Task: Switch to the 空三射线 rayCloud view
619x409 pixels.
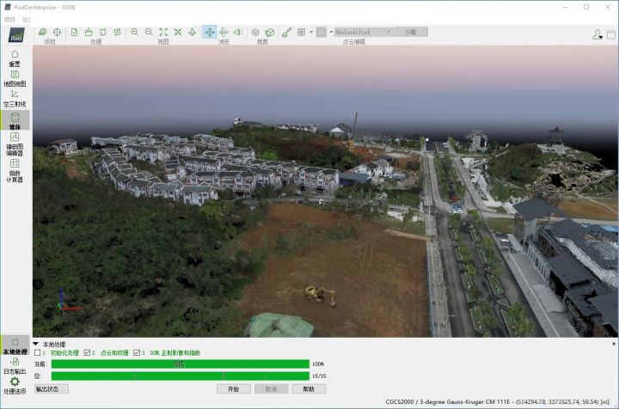Action: pyautogui.click(x=15, y=99)
